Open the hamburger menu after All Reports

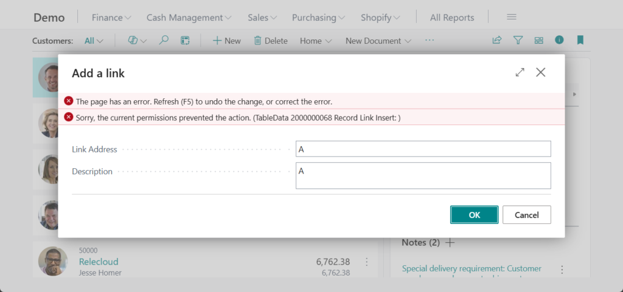(512, 17)
